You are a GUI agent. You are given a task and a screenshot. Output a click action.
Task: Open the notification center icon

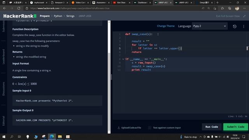click(x=244, y=136)
